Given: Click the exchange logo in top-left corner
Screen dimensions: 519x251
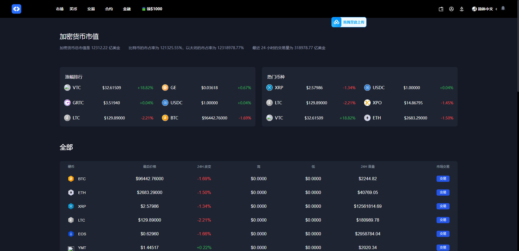Looking at the screenshot, I should tap(16, 9).
